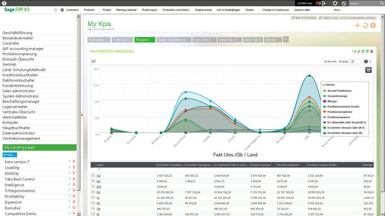This screenshot has height=216, width=385.
Task: Click the Land column filter funnel icon
Action: [x=99, y=170]
